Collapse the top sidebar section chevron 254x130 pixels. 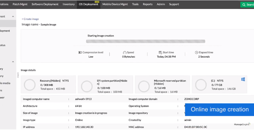click(13, 17)
